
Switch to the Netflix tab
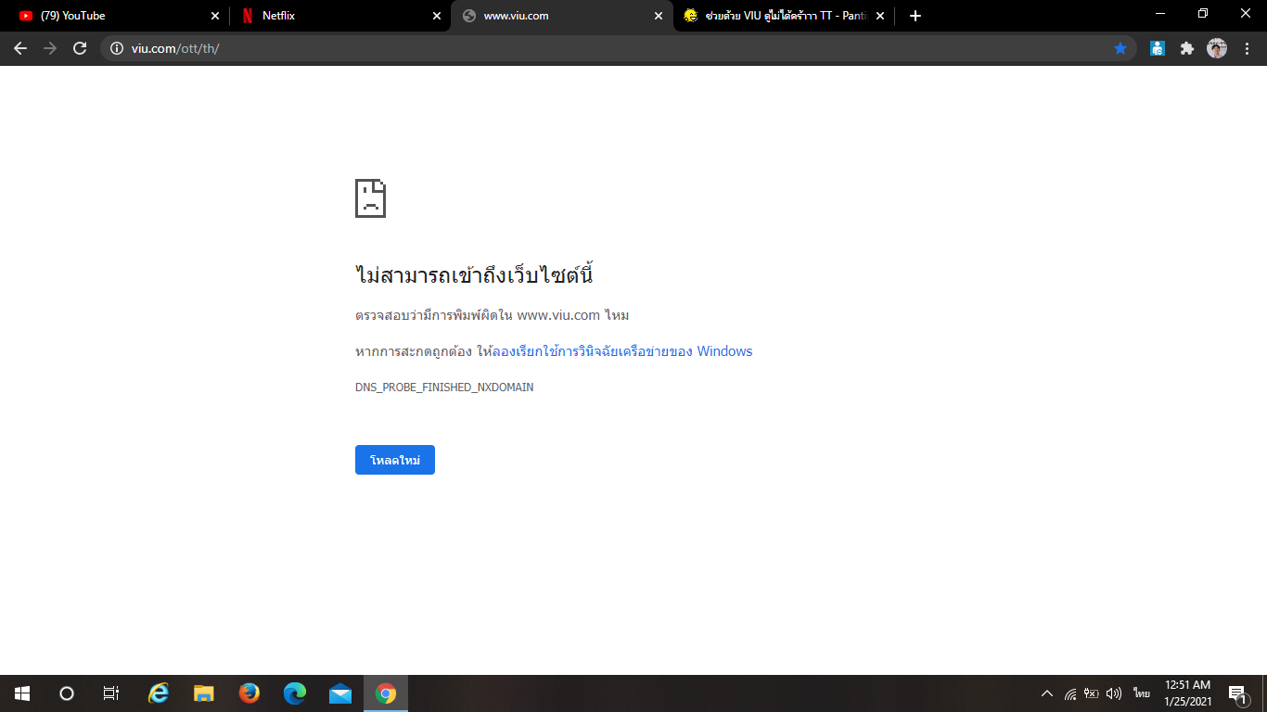click(x=340, y=16)
